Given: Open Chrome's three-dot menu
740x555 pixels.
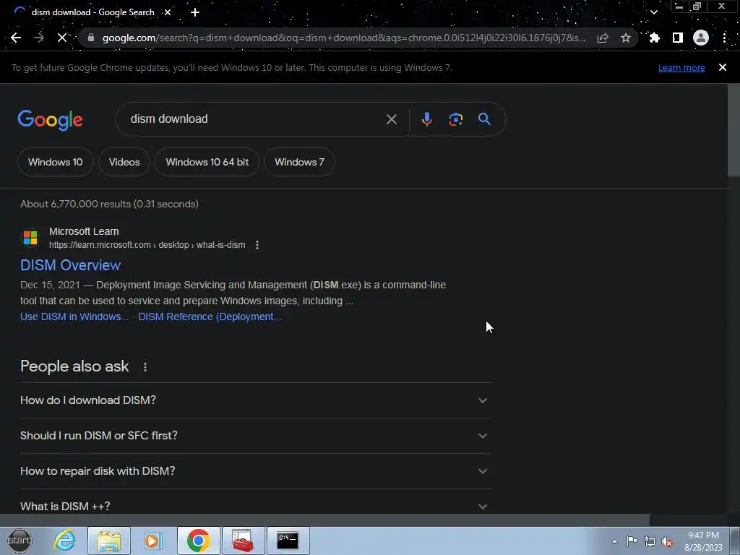Looking at the screenshot, I should [x=724, y=38].
